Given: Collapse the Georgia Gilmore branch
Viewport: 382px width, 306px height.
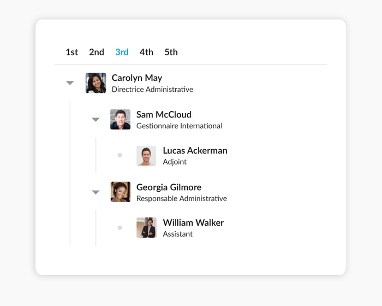Looking at the screenshot, I should (x=95, y=192).
